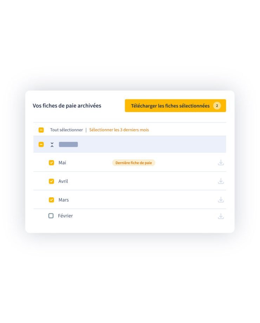The width and height of the screenshot is (260, 323).
Task: Select the Avril month label
Action: (63, 181)
